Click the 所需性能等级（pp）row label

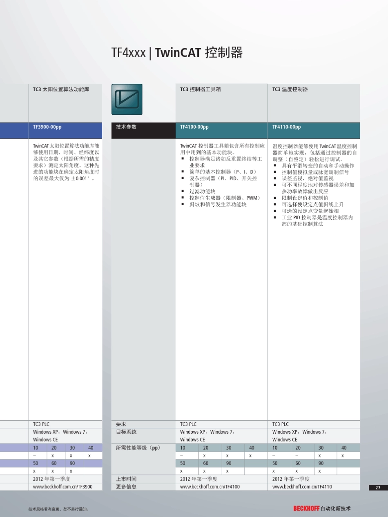(138, 448)
